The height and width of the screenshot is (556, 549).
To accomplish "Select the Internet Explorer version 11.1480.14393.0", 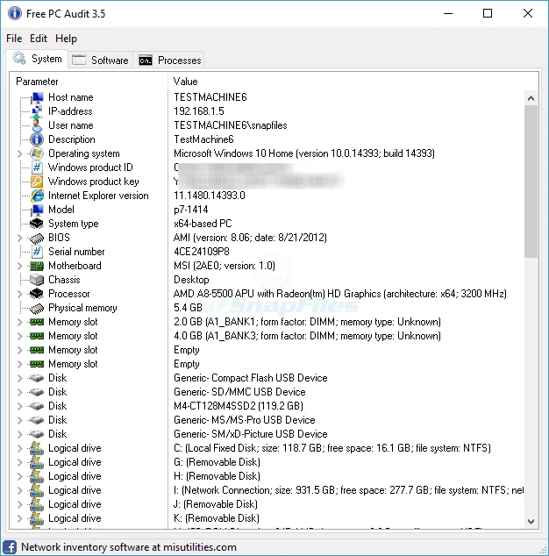I will pos(210,196).
